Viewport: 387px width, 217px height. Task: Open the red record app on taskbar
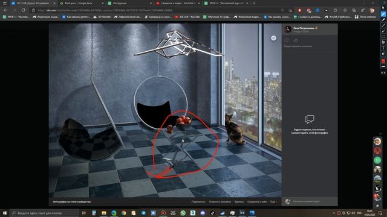[x=163, y=213]
